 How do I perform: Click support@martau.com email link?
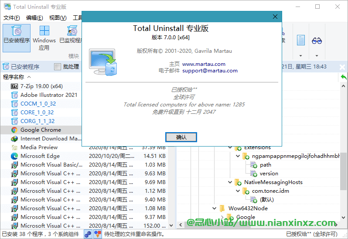[210, 71]
